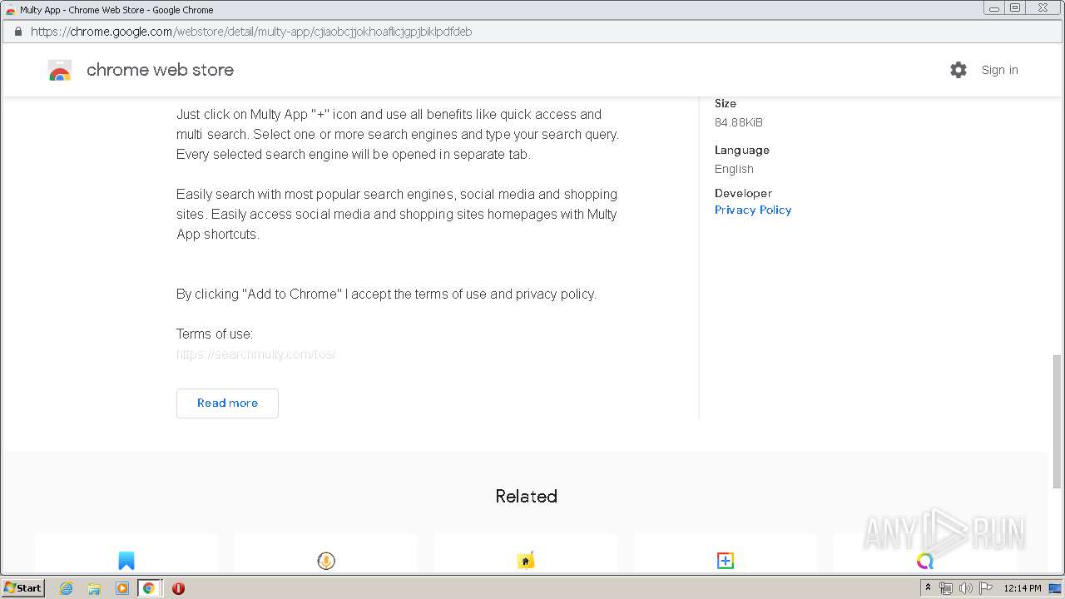Open the colorful Q related extension icon
This screenshot has height=599, width=1065.
click(925, 561)
